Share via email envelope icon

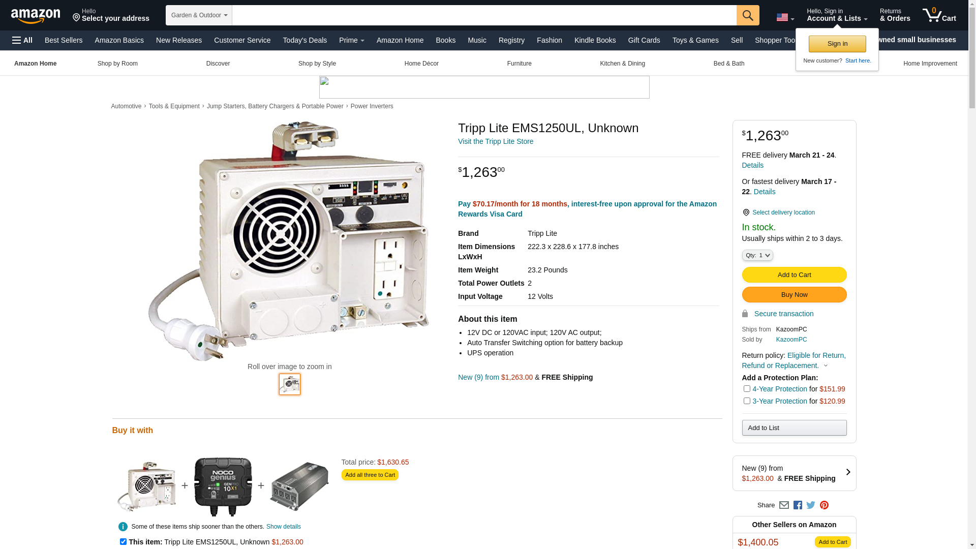(x=784, y=505)
